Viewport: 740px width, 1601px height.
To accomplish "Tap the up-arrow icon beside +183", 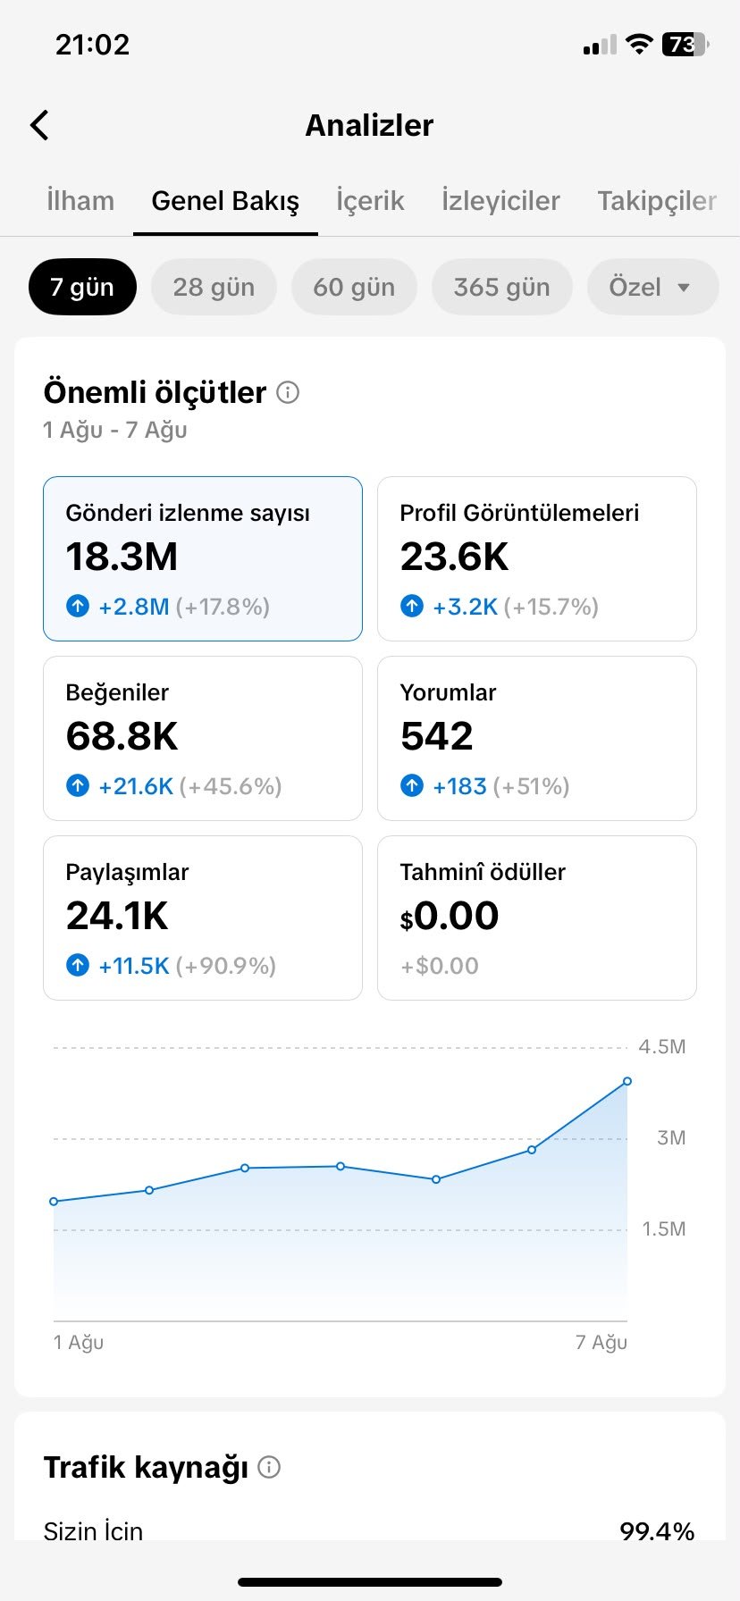I will (x=412, y=786).
